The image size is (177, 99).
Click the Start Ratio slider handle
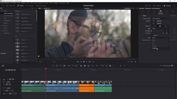(151, 31)
